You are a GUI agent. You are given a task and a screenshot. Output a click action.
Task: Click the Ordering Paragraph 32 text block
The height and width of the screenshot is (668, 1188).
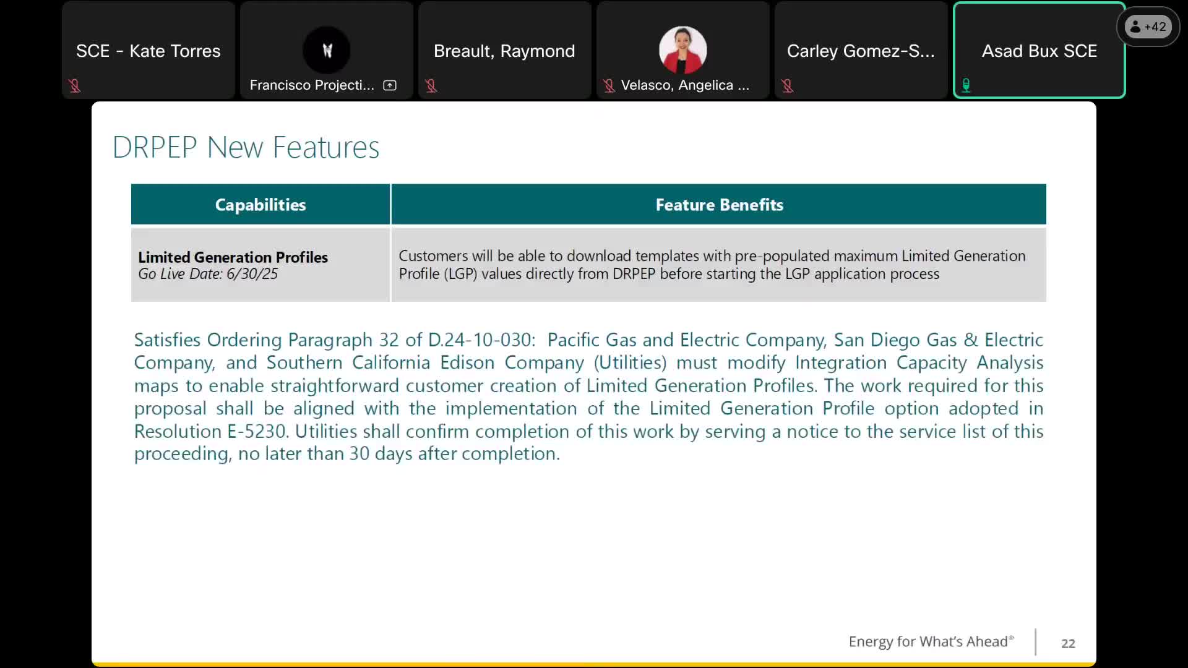pos(588,396)
